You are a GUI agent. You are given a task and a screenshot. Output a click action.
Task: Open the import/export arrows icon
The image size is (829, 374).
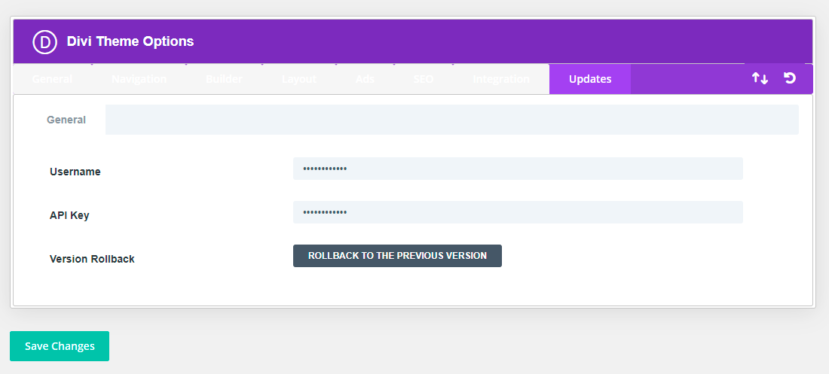(760, 79)
